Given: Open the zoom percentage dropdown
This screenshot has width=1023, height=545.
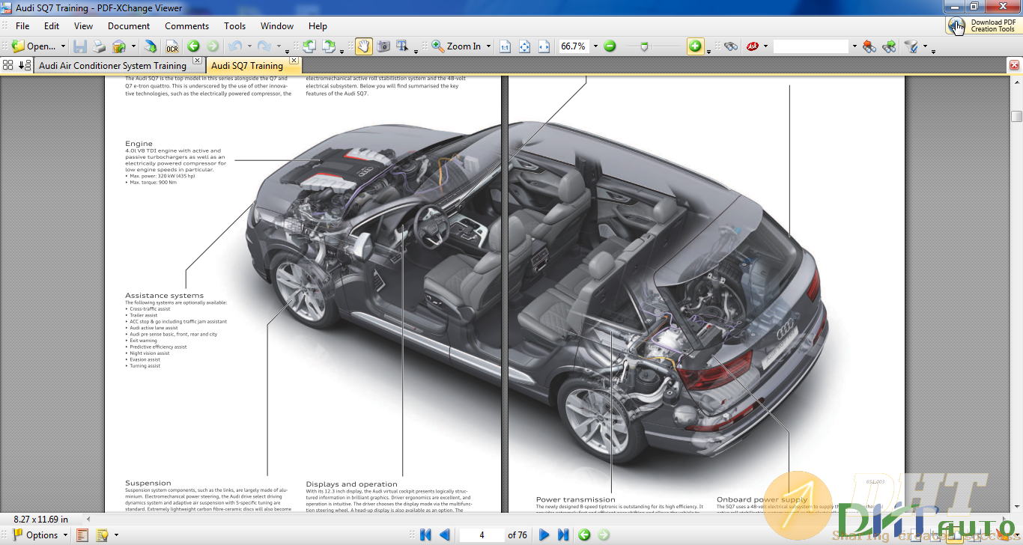Looking at the screenshot, I should 595,46.
